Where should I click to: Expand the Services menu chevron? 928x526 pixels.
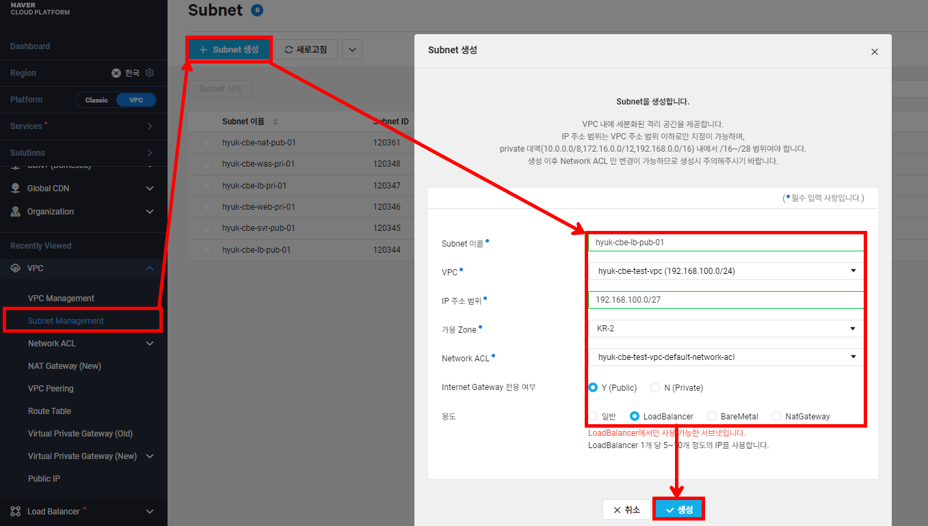(150, 126)
